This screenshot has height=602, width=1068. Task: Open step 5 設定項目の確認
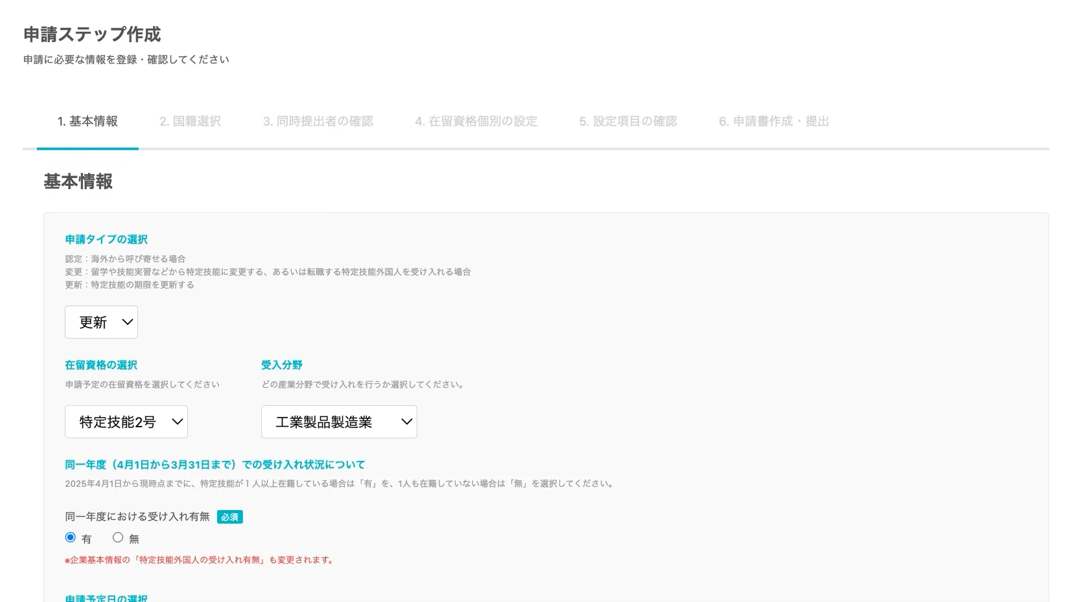point(628,121)
